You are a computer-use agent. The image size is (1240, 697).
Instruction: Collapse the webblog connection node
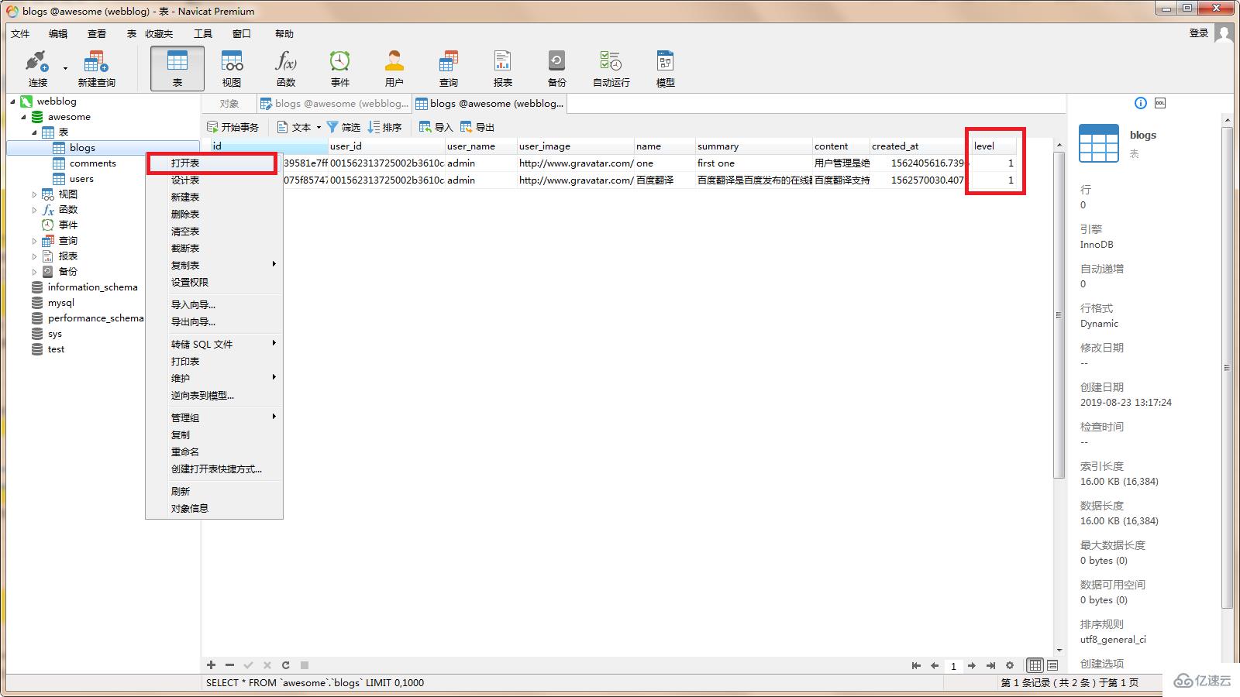pos(12,101)
